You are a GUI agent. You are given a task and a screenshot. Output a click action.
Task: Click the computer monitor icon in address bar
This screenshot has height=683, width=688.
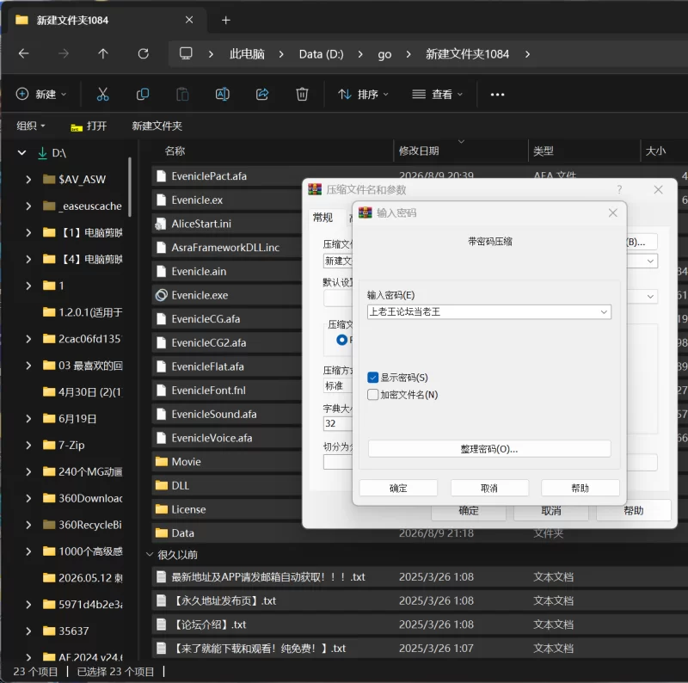click(186, 53)
